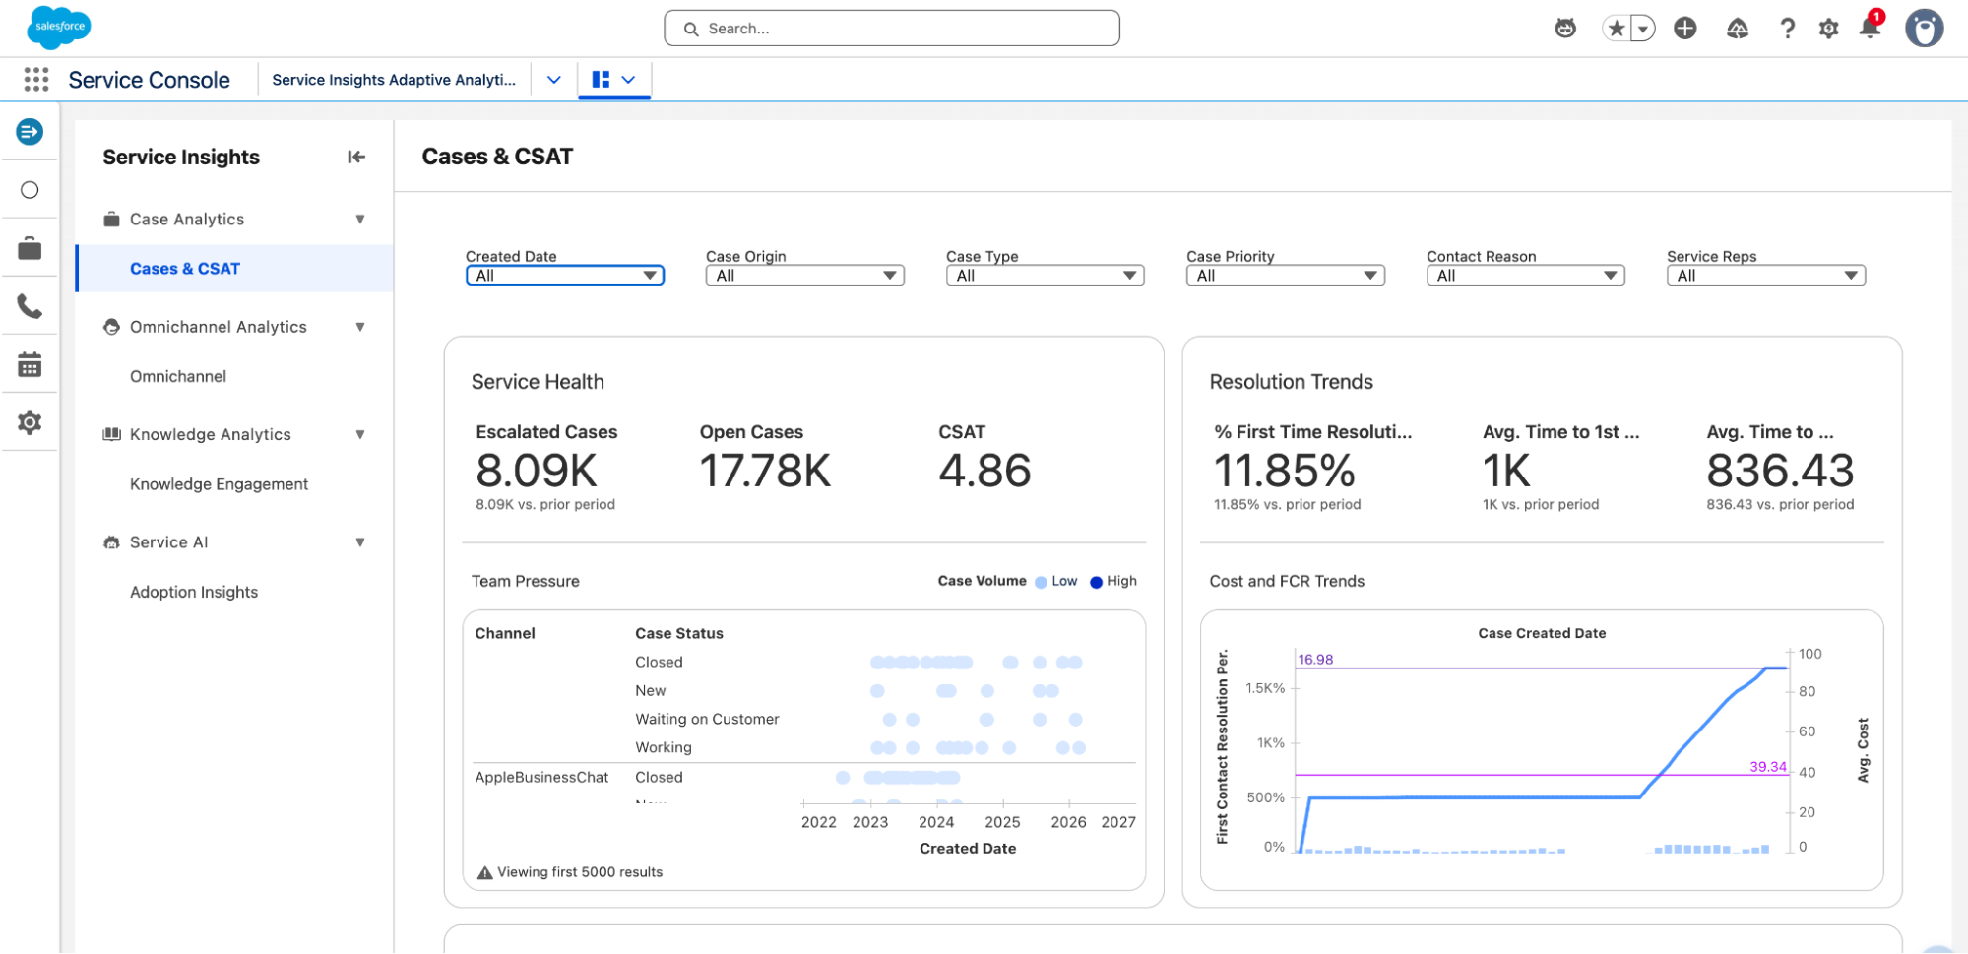This screenshot has width=1968, height=954.
Task: Collapse the Knowledge Analytics section arrow
Action: tap(360, 434)
